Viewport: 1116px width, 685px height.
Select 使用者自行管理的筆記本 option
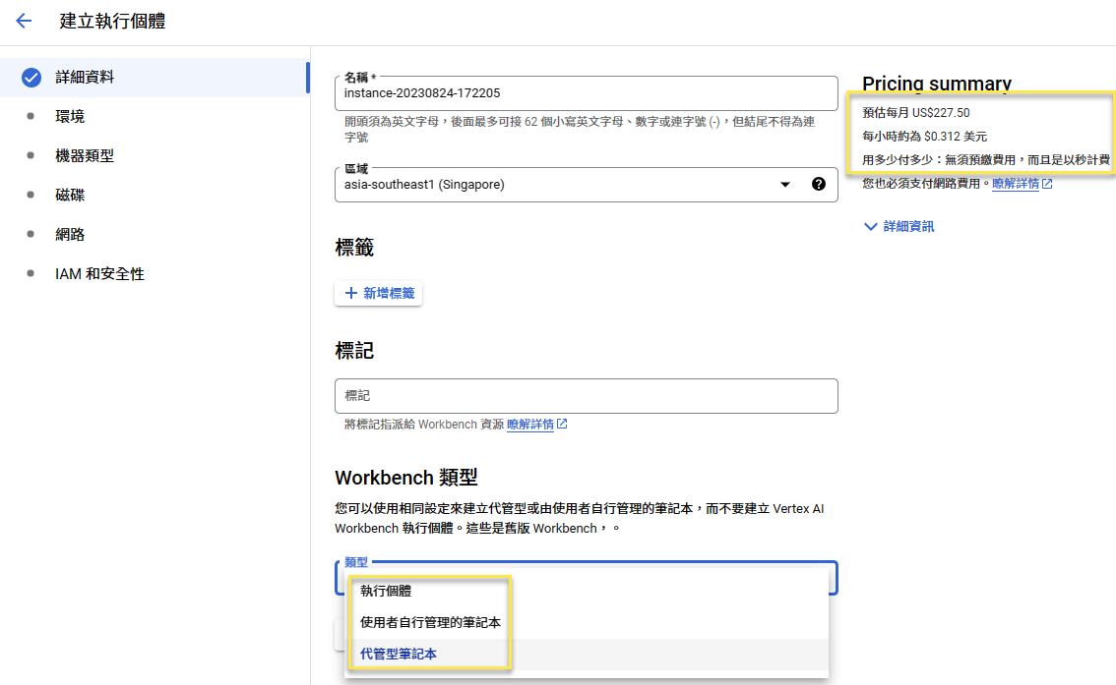[430, 622]
